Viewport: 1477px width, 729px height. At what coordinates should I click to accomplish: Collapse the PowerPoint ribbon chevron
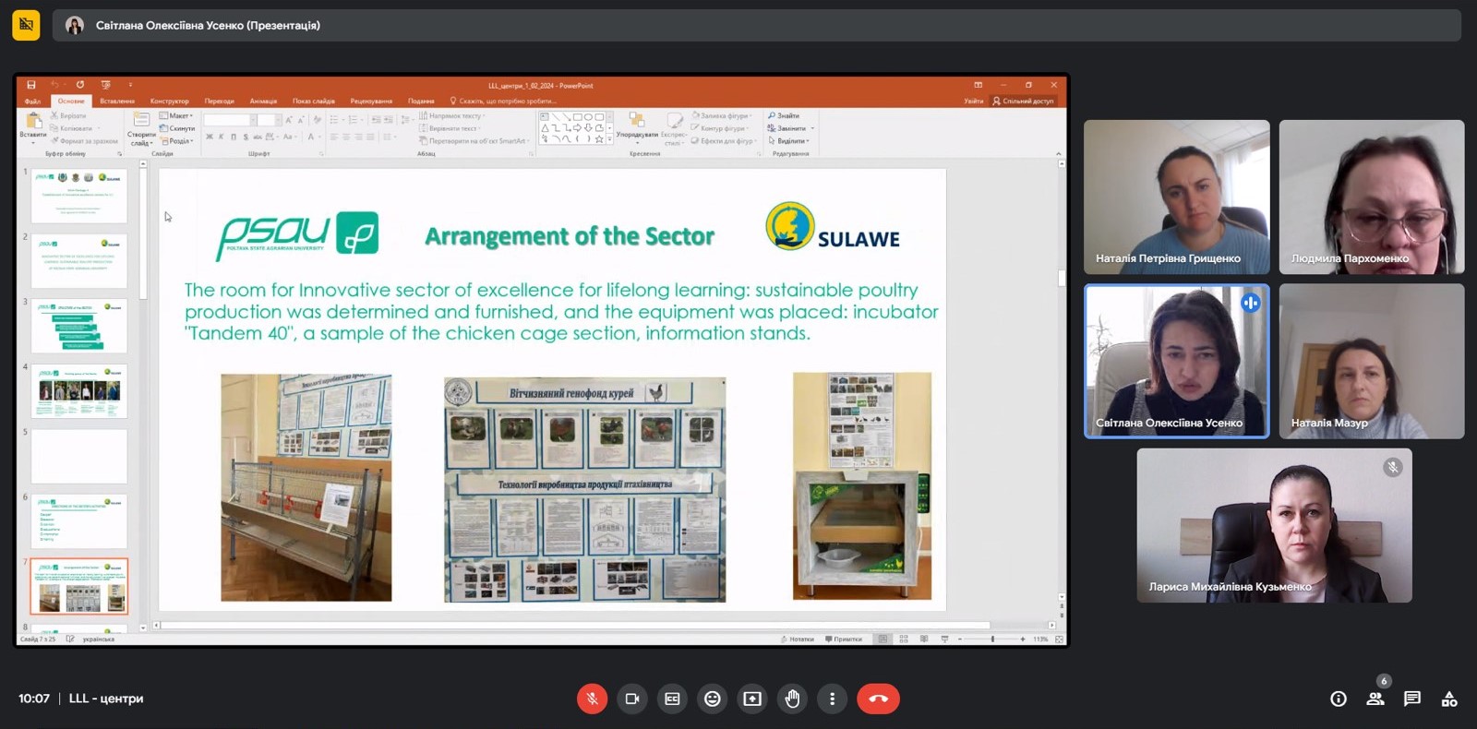point(1058,154)
